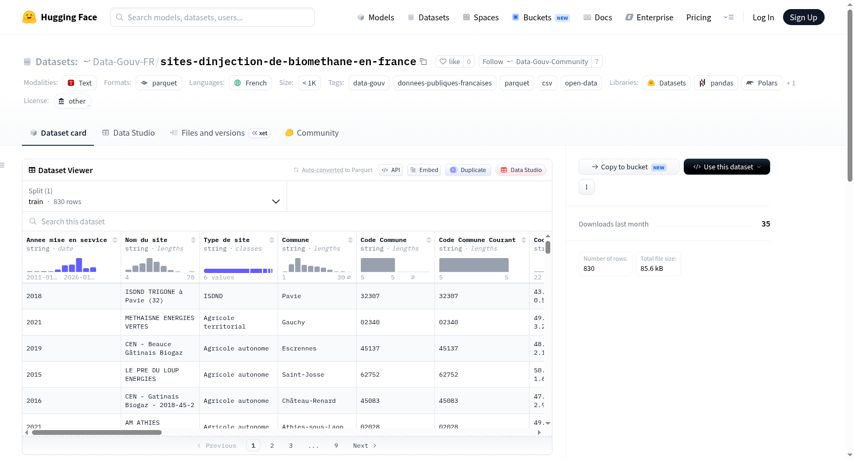Click the Type de site classes bar

point(238,271)
